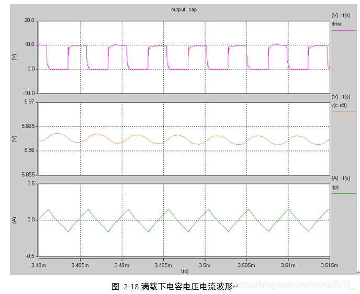The height and width of the screenshot is (294, 360).
Task: Click the '5.855' y-axis value
Action: [x=28, y=174]
